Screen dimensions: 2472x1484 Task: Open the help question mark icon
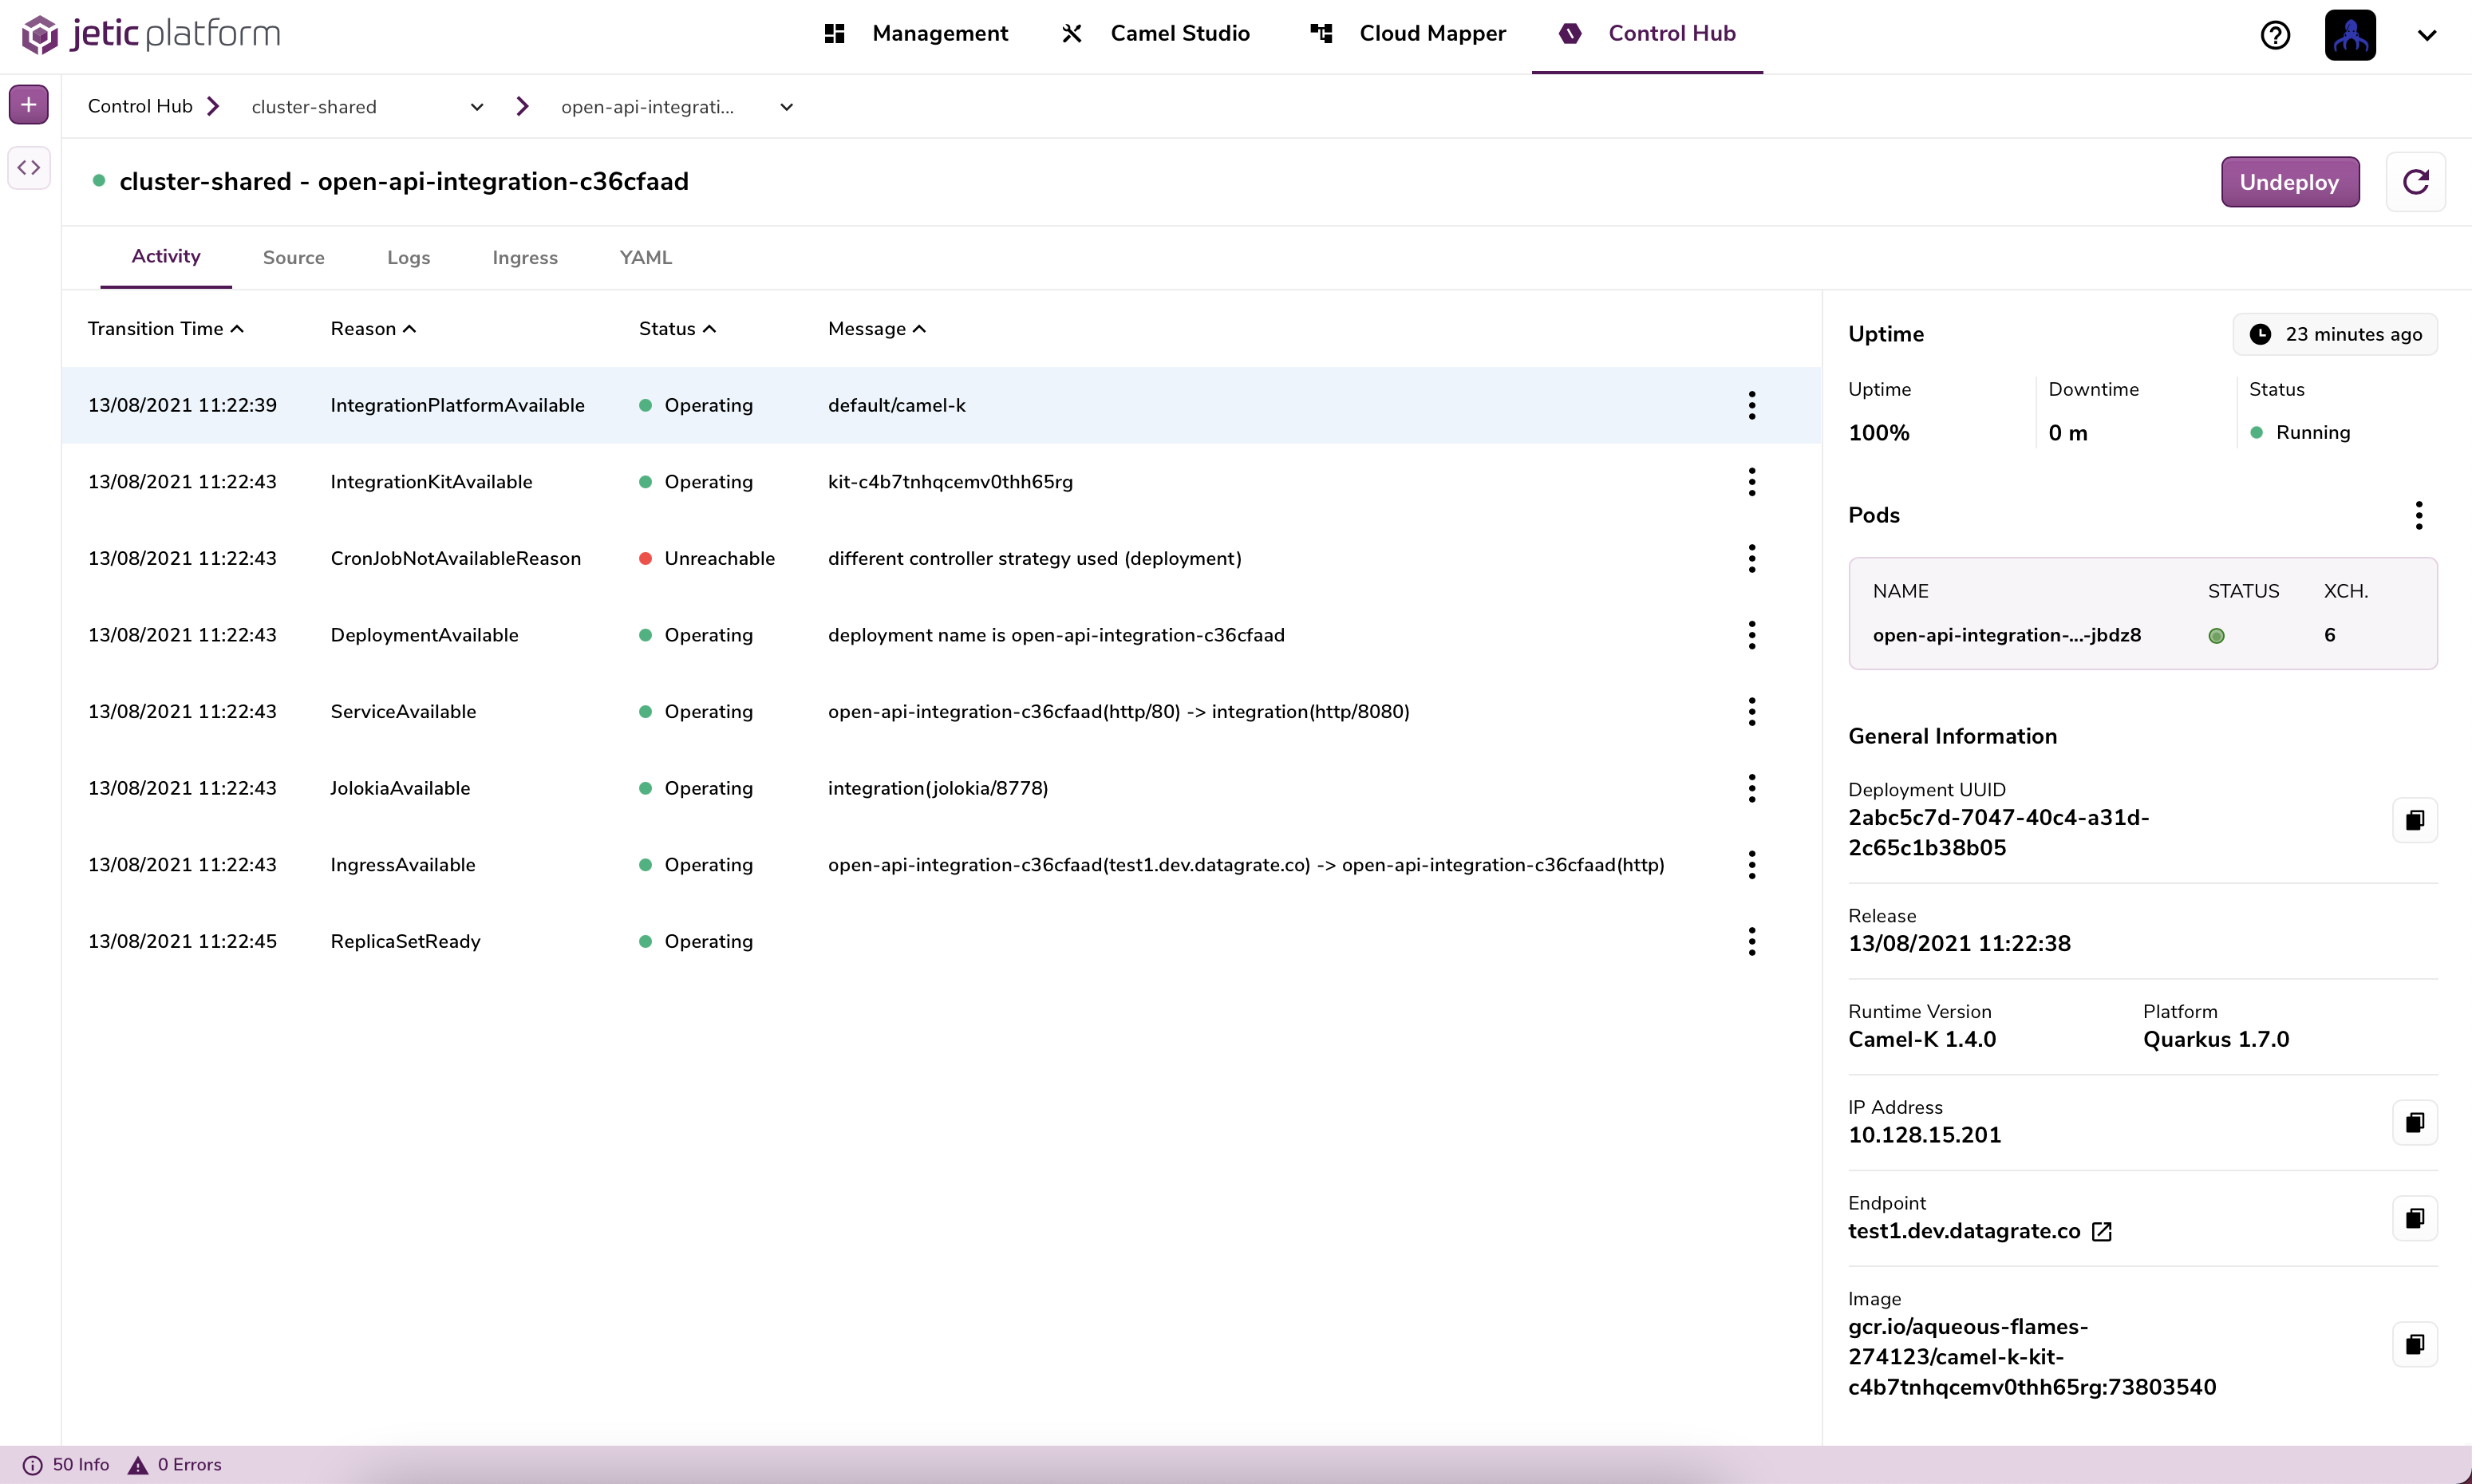click(x=2275, y=35)
